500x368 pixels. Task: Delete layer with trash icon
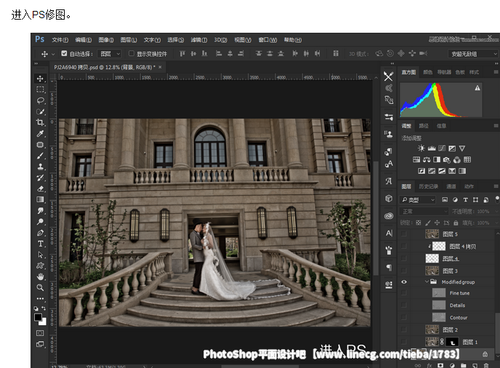click(x=486, y=365)
